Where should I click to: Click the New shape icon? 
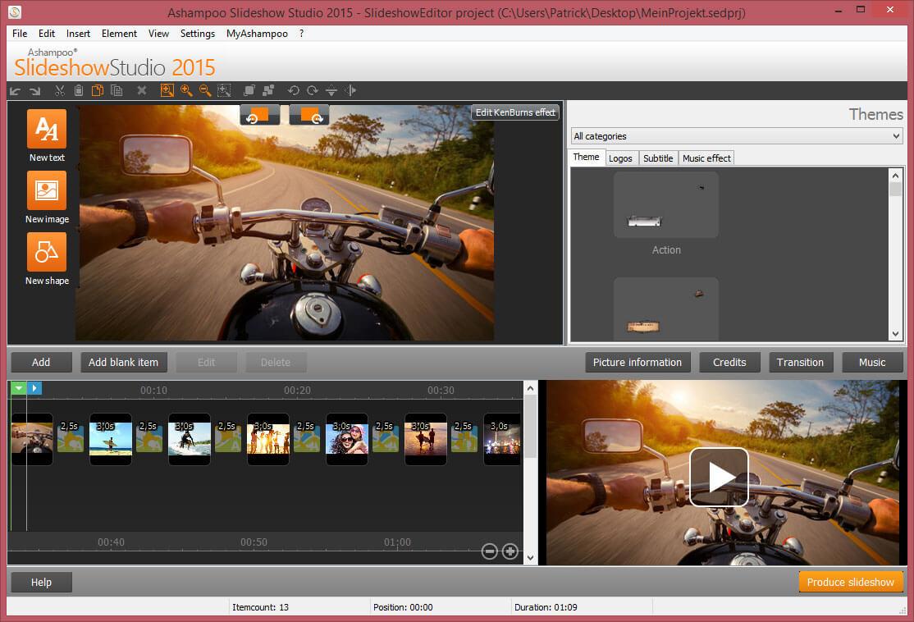point(47,252)
